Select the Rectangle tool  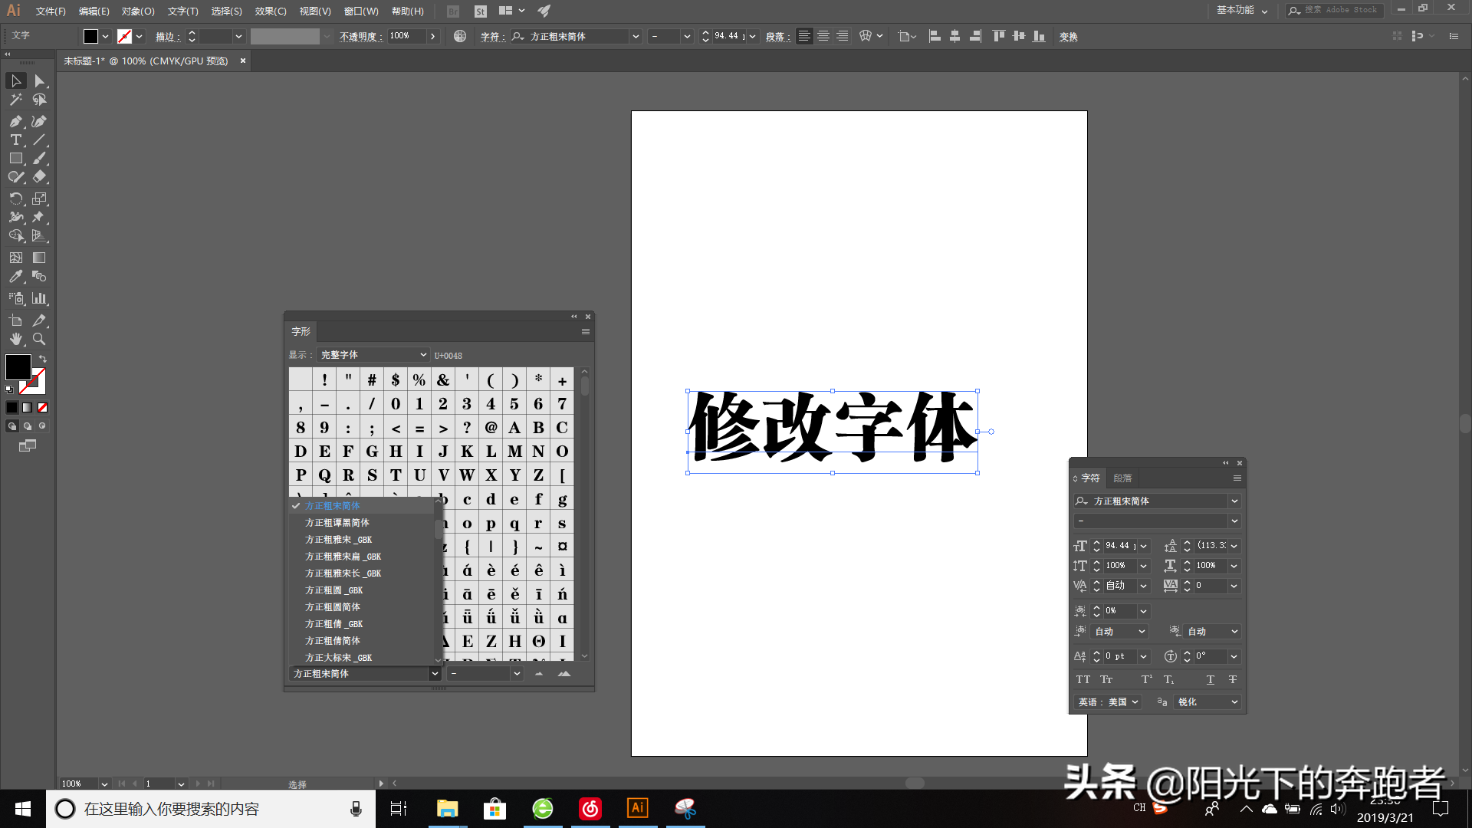tap(15, 159)
